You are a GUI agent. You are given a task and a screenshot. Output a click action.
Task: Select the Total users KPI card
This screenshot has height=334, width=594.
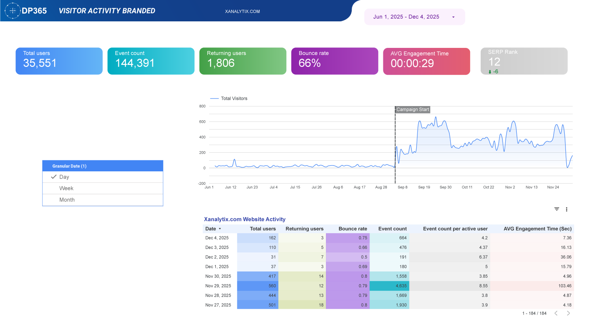click(59, 61)
